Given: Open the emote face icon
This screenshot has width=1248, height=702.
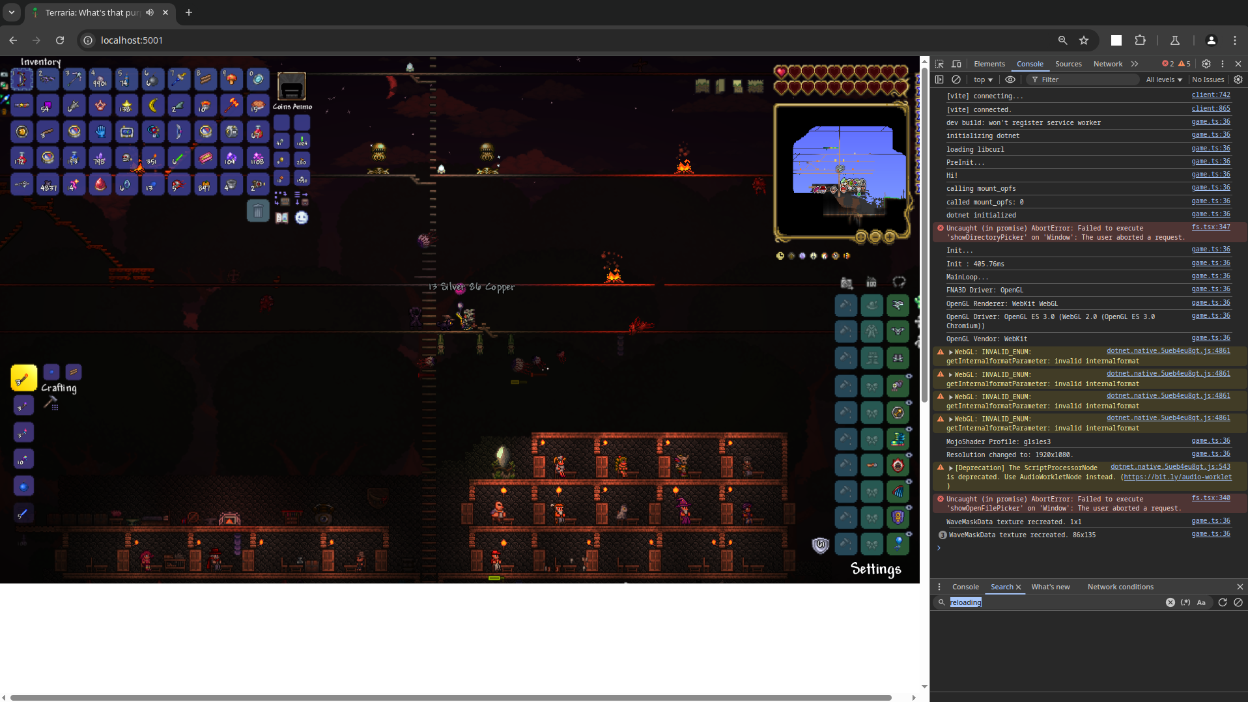Looking at the screenshot, I should coord(302,218).
